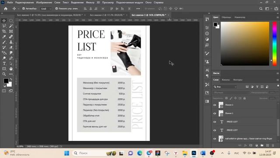Switch to the Образцы tab
Image resolution: width=280 pixels, height=158 pixels.
[x=226, y=18]
